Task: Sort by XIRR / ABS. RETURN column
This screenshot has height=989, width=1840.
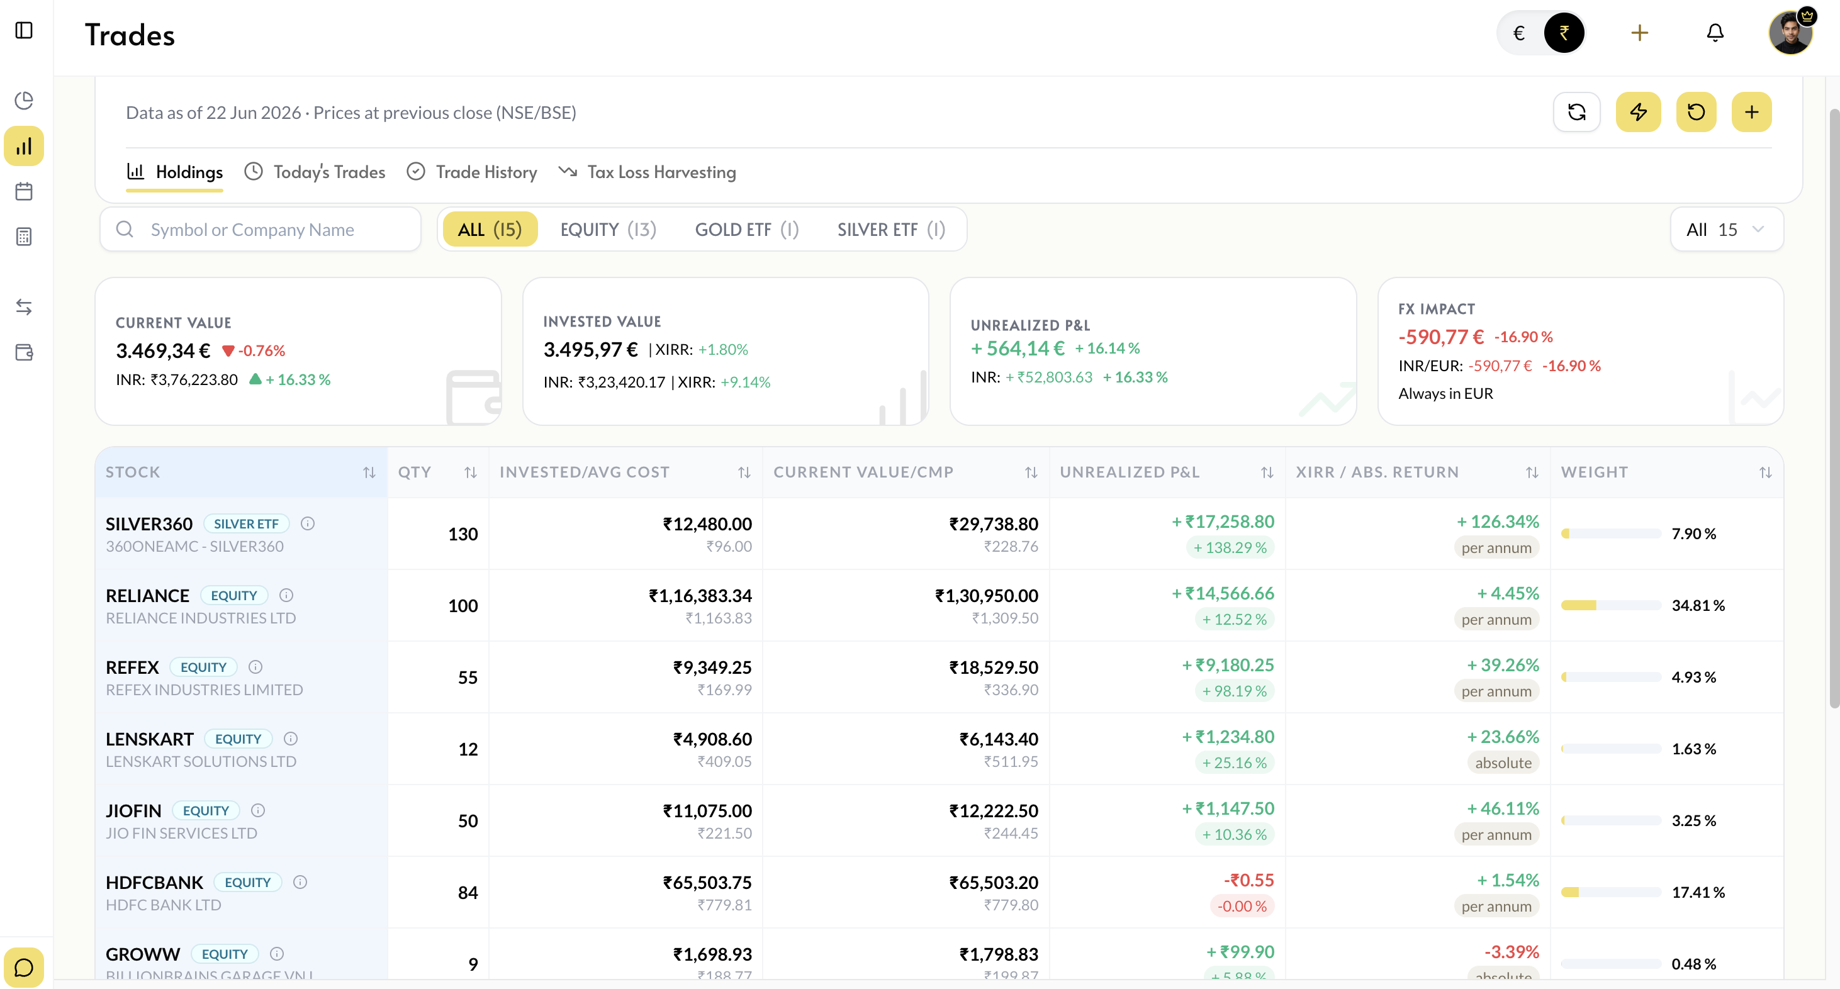Action: point(1532,472)
